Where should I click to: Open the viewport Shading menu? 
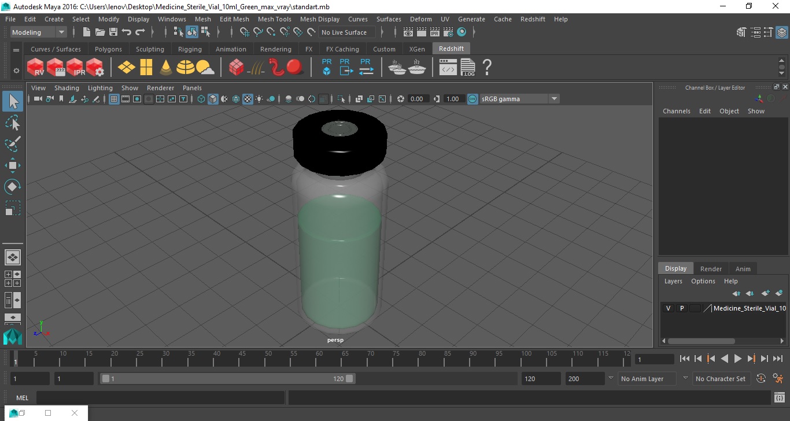coord(67,88)
